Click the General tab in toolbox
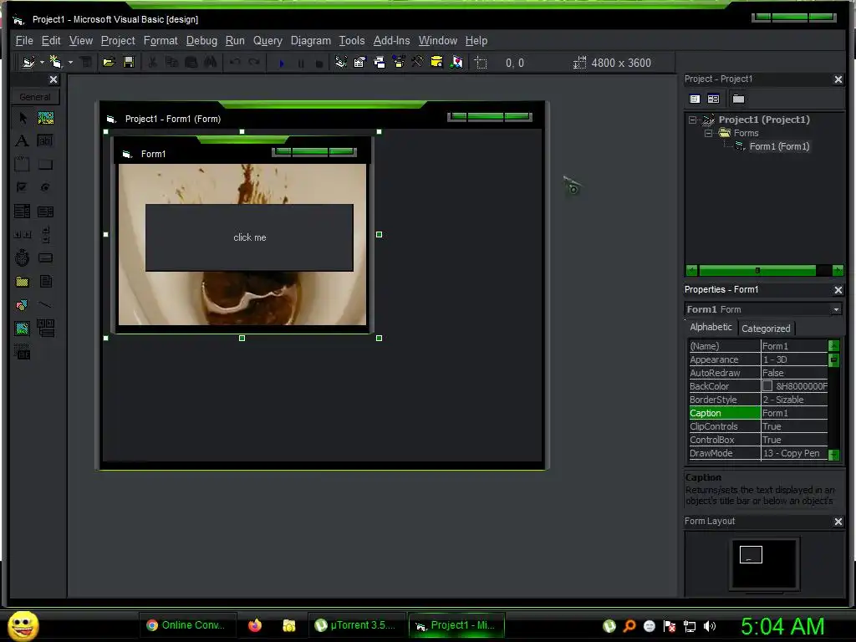The height and width of the screenshot is (642, 856). pyautogui.click(x=35, y=97)
